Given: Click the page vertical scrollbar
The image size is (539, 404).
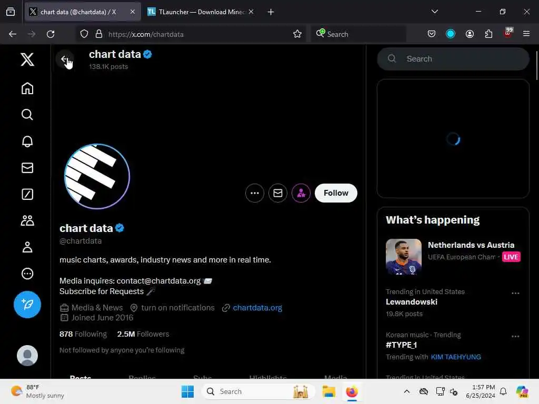Looking at the screenshot, I should pos(536,65).
